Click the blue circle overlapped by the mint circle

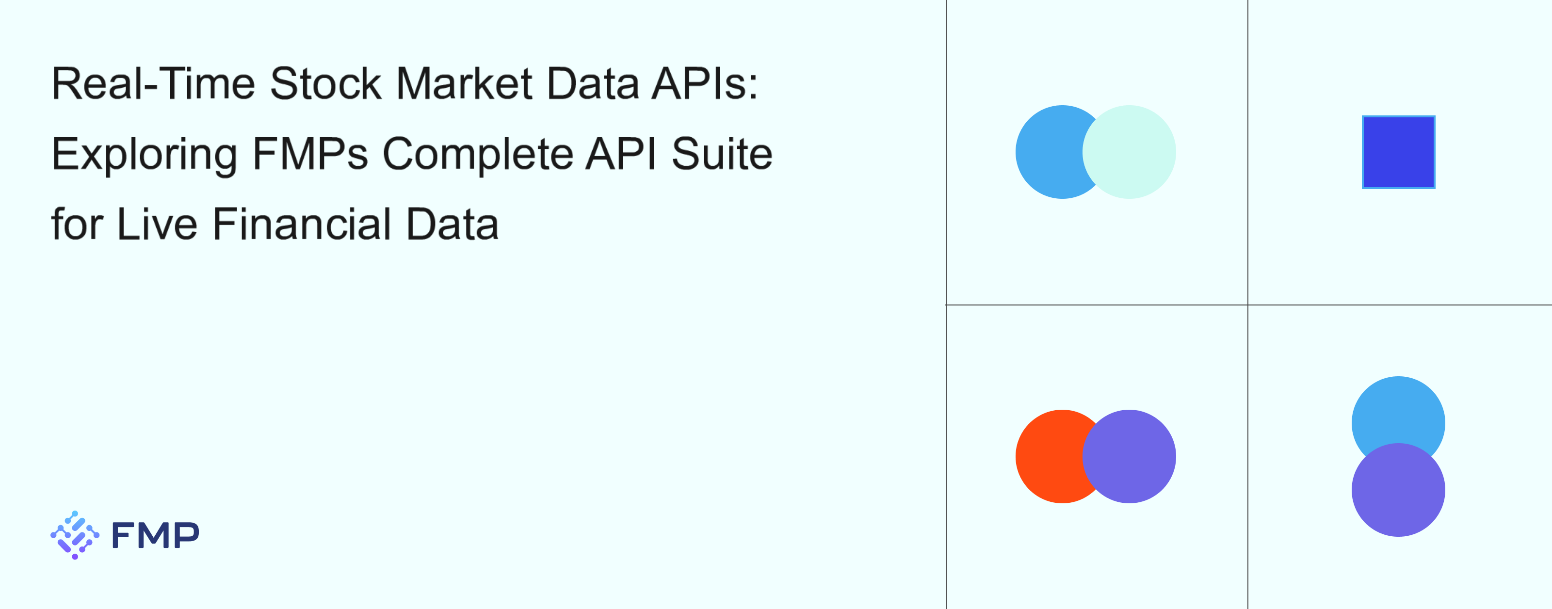coord(1047,152)
